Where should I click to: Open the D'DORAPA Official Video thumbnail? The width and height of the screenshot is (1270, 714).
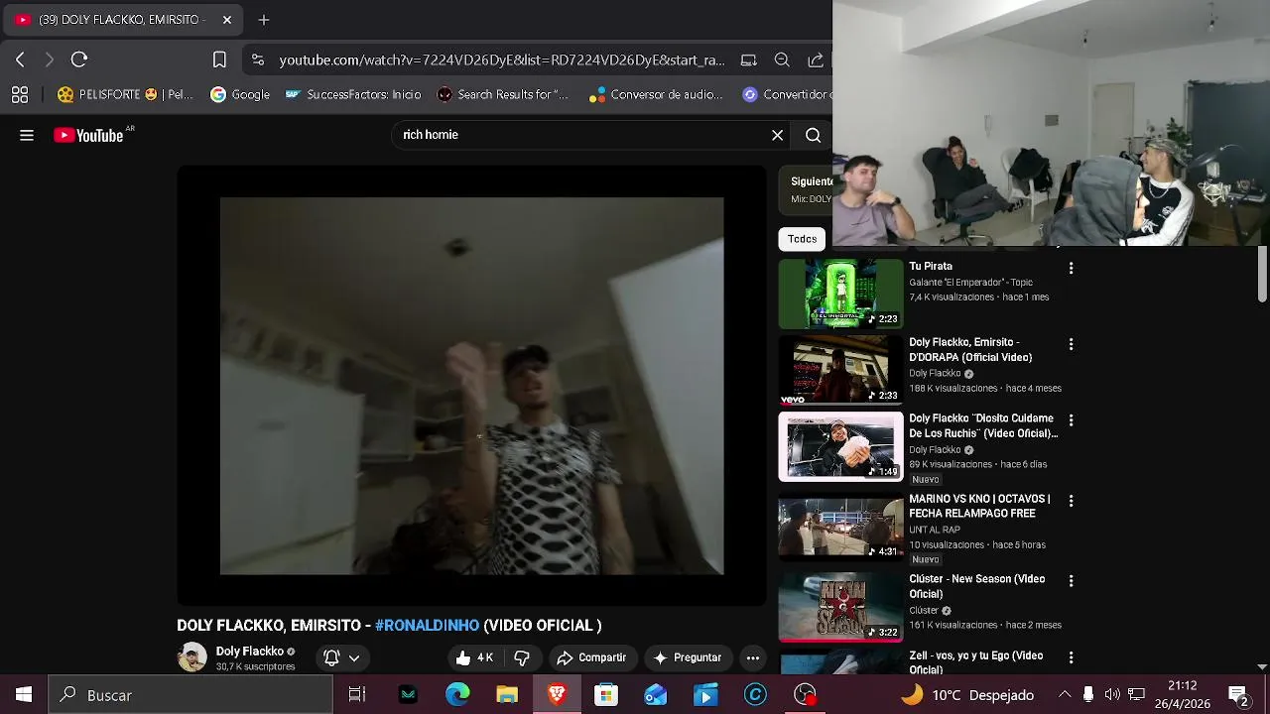[840, 370]
